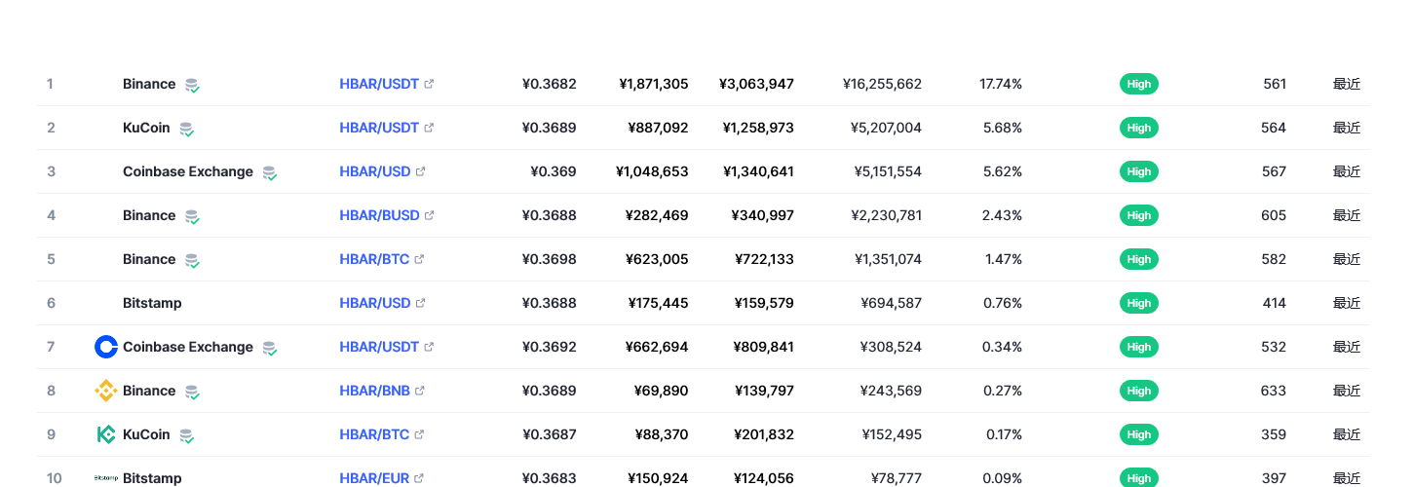Image resolution: width=1413 pixels, height=487 pixels.
Task: Click proof-of-reserves icon beside Binance row 1
Action: (193, 85)
